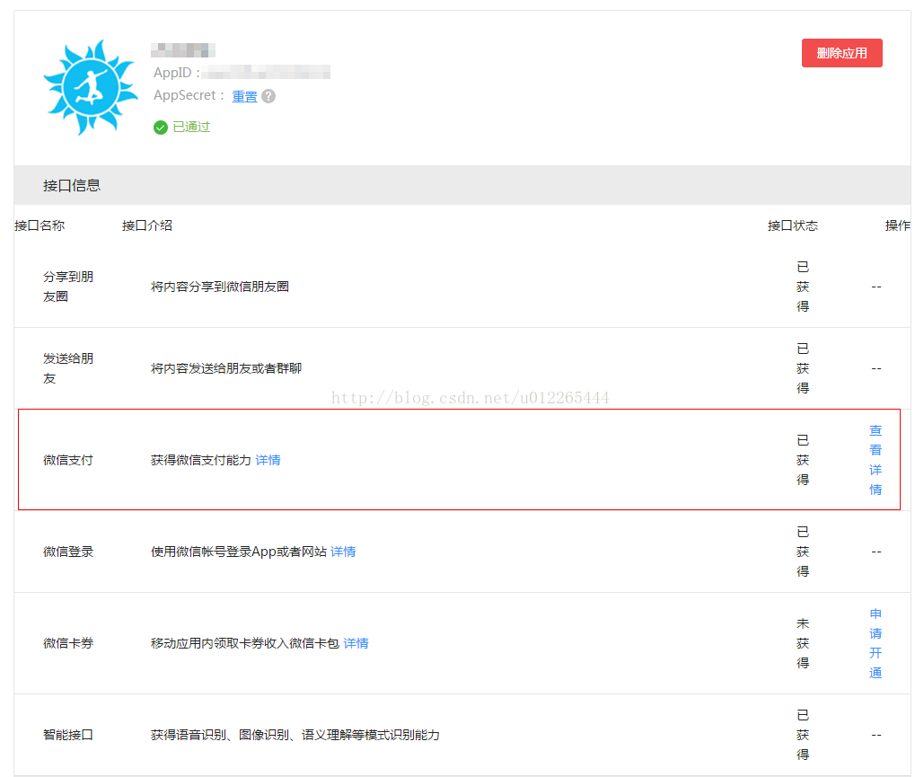Click 已获得 status in the 发送给朋友 row
924x777 pixels.
tap(803, 368)
